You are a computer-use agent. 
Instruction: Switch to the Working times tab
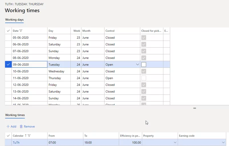click(15, 115)
